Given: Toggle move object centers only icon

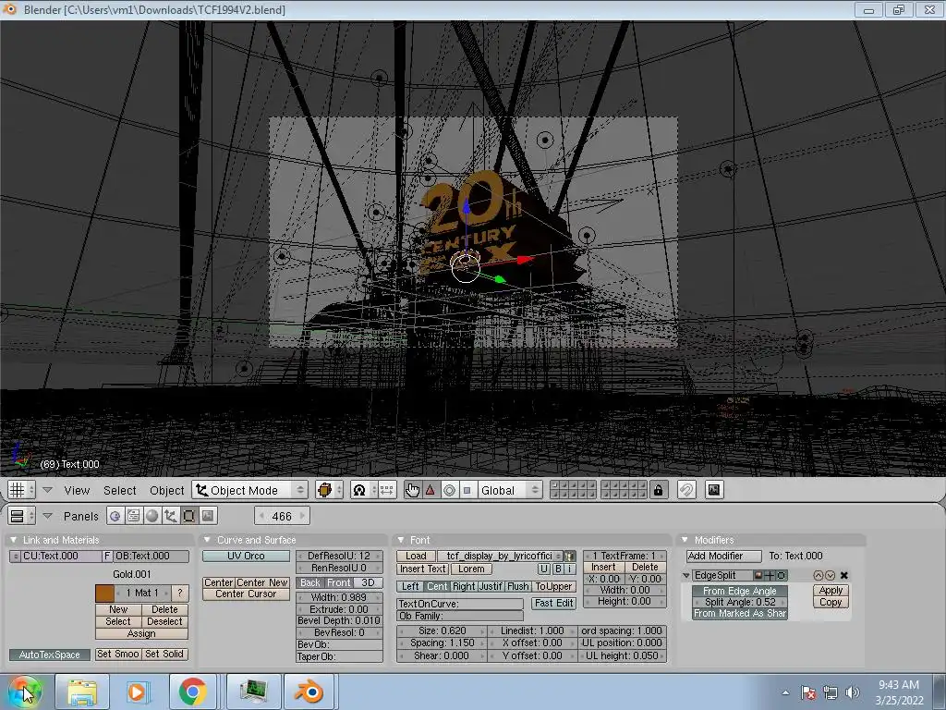Looking at the screenshot, I should coord(387,490).
